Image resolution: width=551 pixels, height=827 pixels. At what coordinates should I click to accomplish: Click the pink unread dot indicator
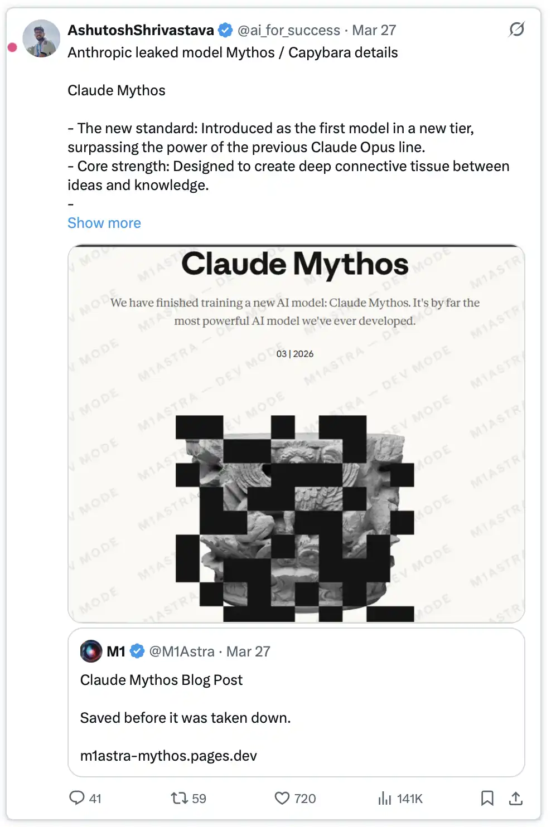(x=12, y=47)
